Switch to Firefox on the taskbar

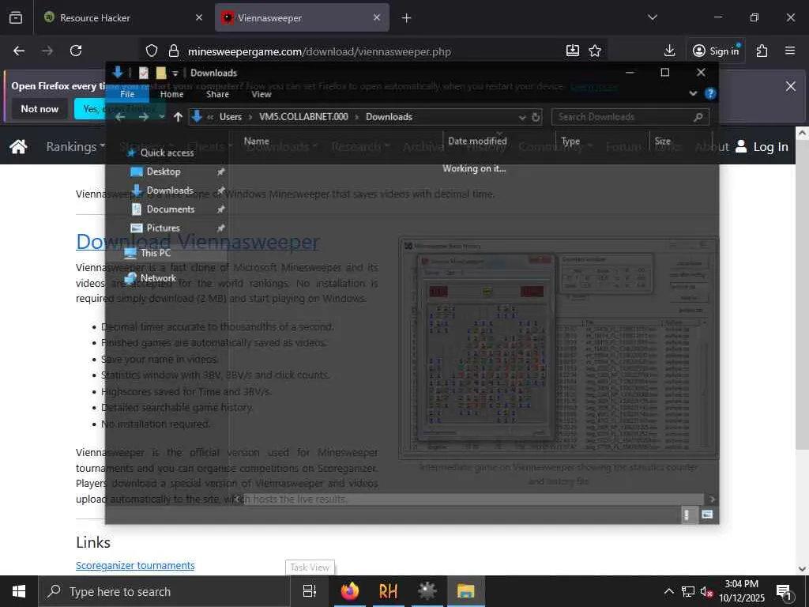coord(350,591)
